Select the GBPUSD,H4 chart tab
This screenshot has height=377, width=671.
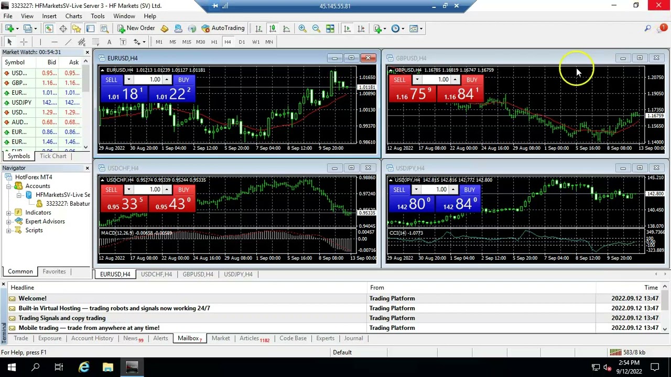point(198,274)
